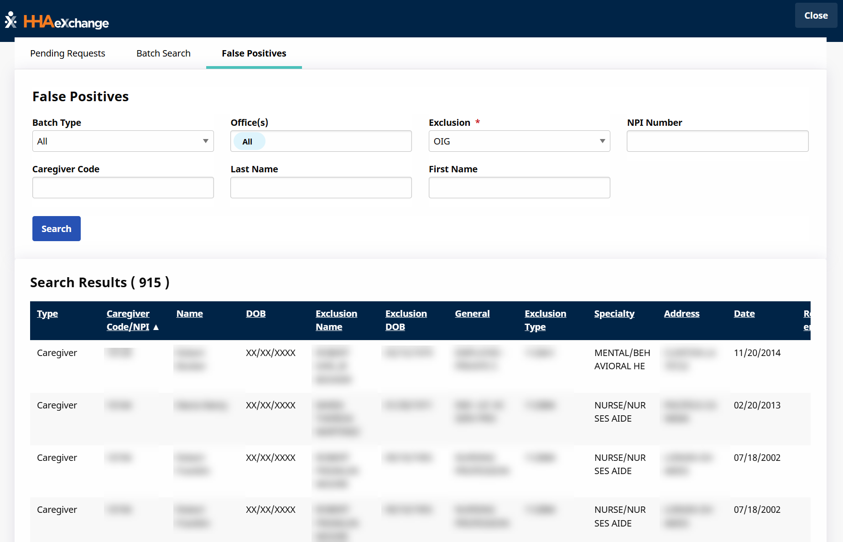Click the Address column header
The image size is (843, 542).
coord(682,314)
